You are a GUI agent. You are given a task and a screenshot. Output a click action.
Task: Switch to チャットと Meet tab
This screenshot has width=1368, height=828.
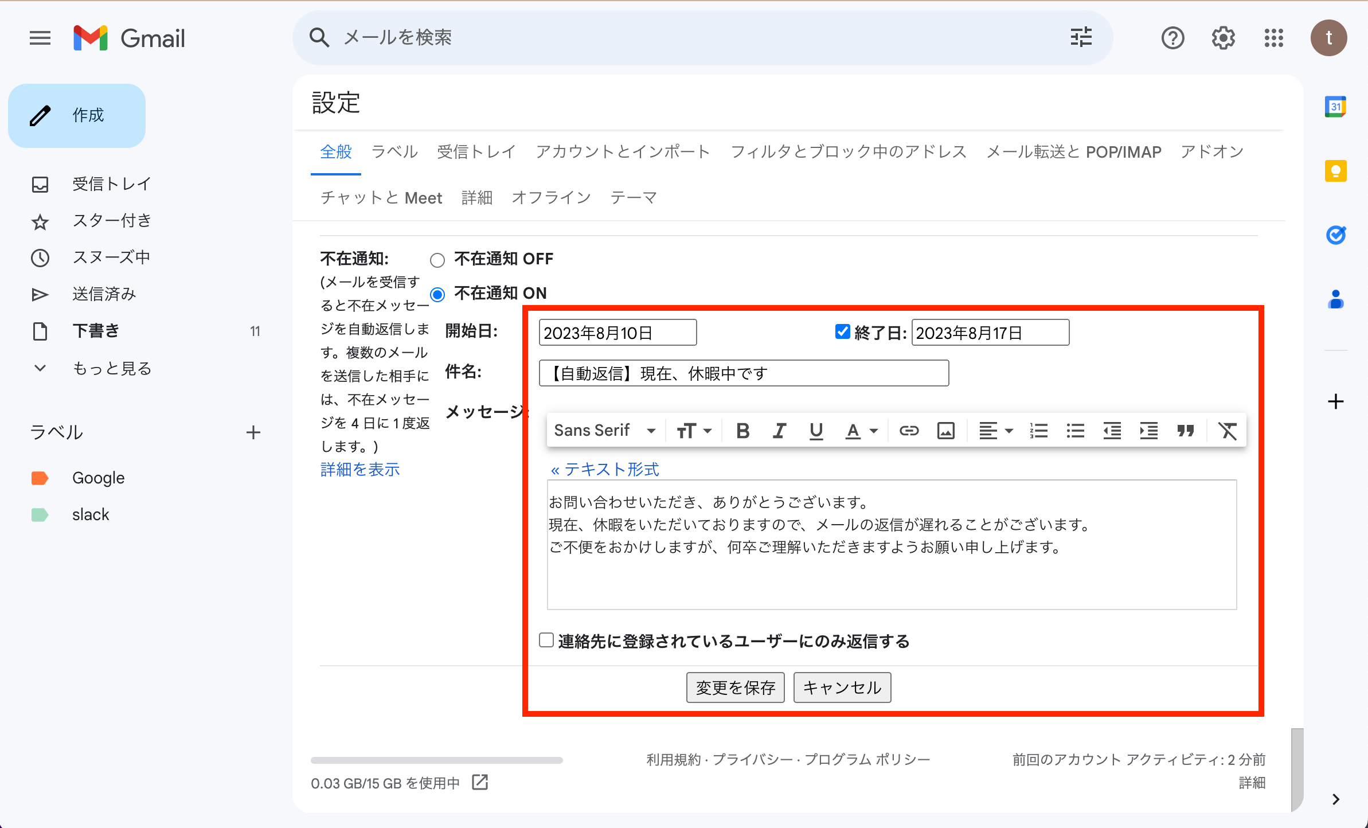382,198
